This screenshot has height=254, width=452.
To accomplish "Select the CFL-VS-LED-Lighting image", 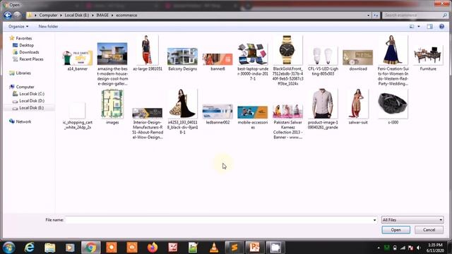I will point(323,61).
